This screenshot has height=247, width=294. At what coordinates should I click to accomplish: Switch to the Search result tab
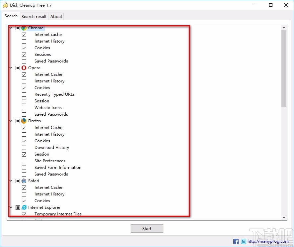pyautogui.click(x=34, y=16)
